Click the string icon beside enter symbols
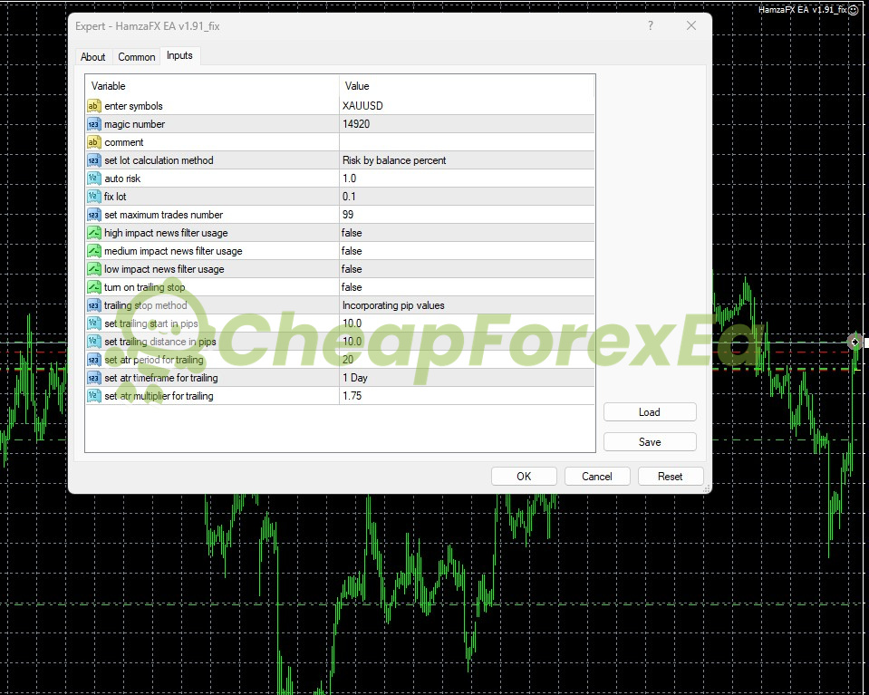 coord(93,106)
